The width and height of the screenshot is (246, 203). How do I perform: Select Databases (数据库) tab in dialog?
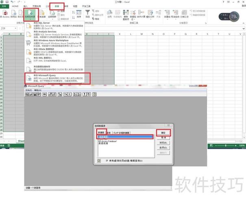click(x=101, y=132)
